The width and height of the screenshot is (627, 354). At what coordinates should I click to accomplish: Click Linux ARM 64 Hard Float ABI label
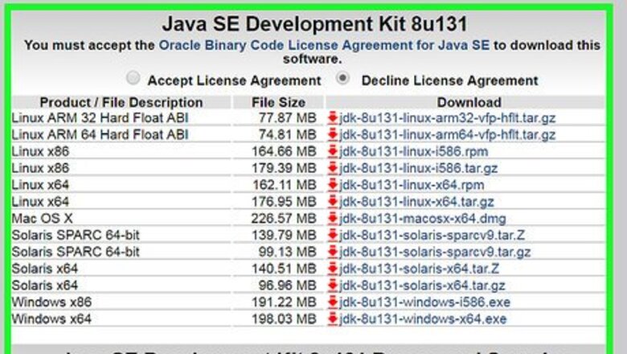[x=100, y=135]
